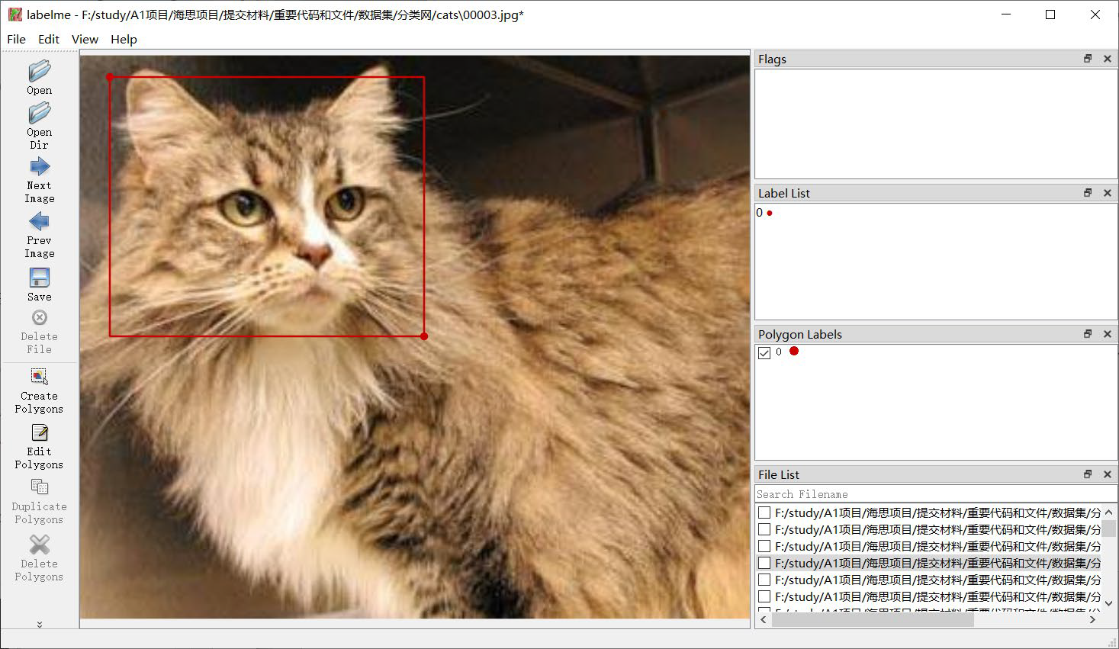The width and height of the screenshot is (1119, 649).
Task: Click the red color dot in Label List
Action: click(x=770, y=214)
